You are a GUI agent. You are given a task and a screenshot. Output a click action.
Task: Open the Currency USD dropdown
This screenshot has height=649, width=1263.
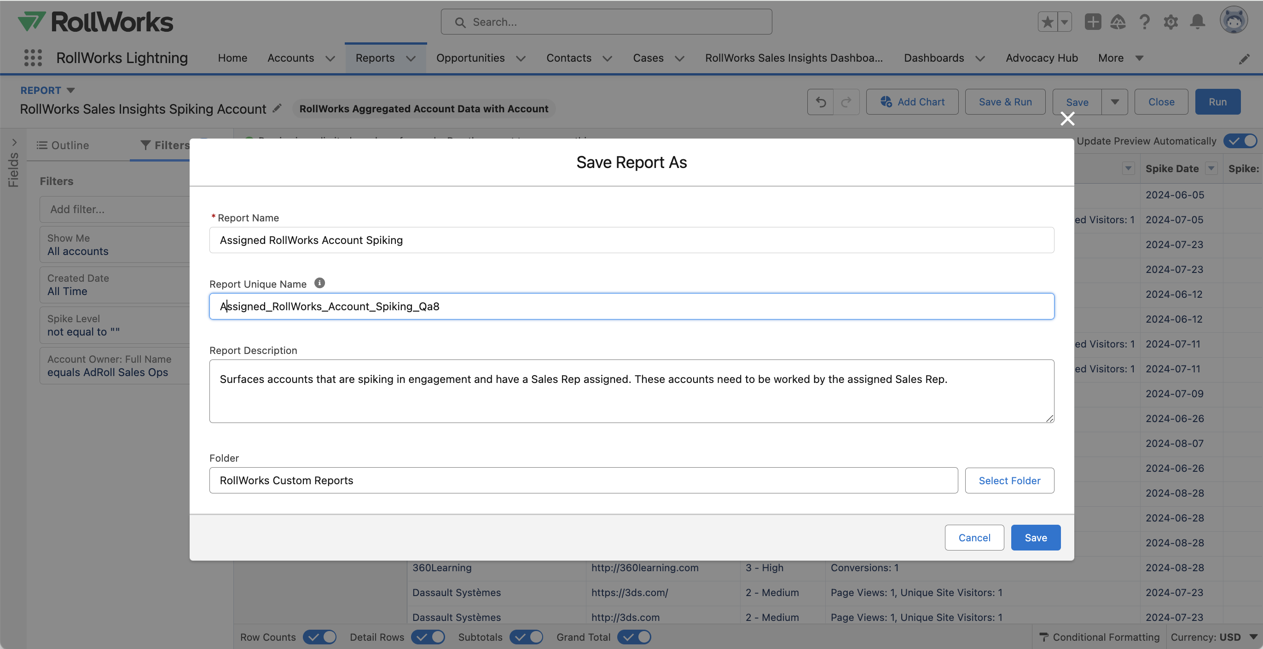(1214, 637)
